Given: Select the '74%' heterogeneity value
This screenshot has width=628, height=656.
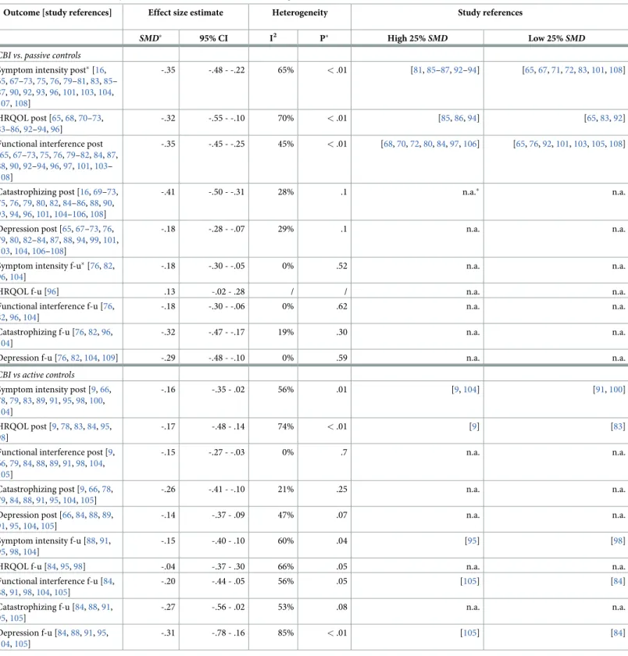Looking at the screenshot, I should click(x=286, y=426).
